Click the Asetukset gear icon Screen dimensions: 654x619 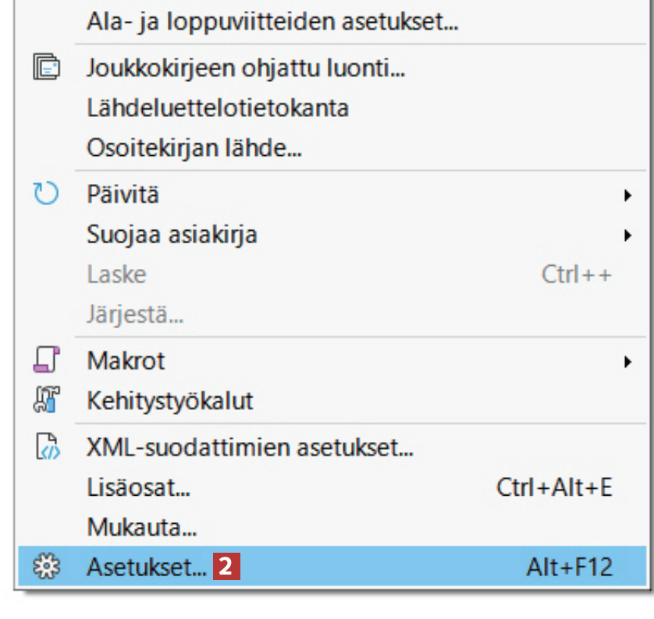[46, 567]
